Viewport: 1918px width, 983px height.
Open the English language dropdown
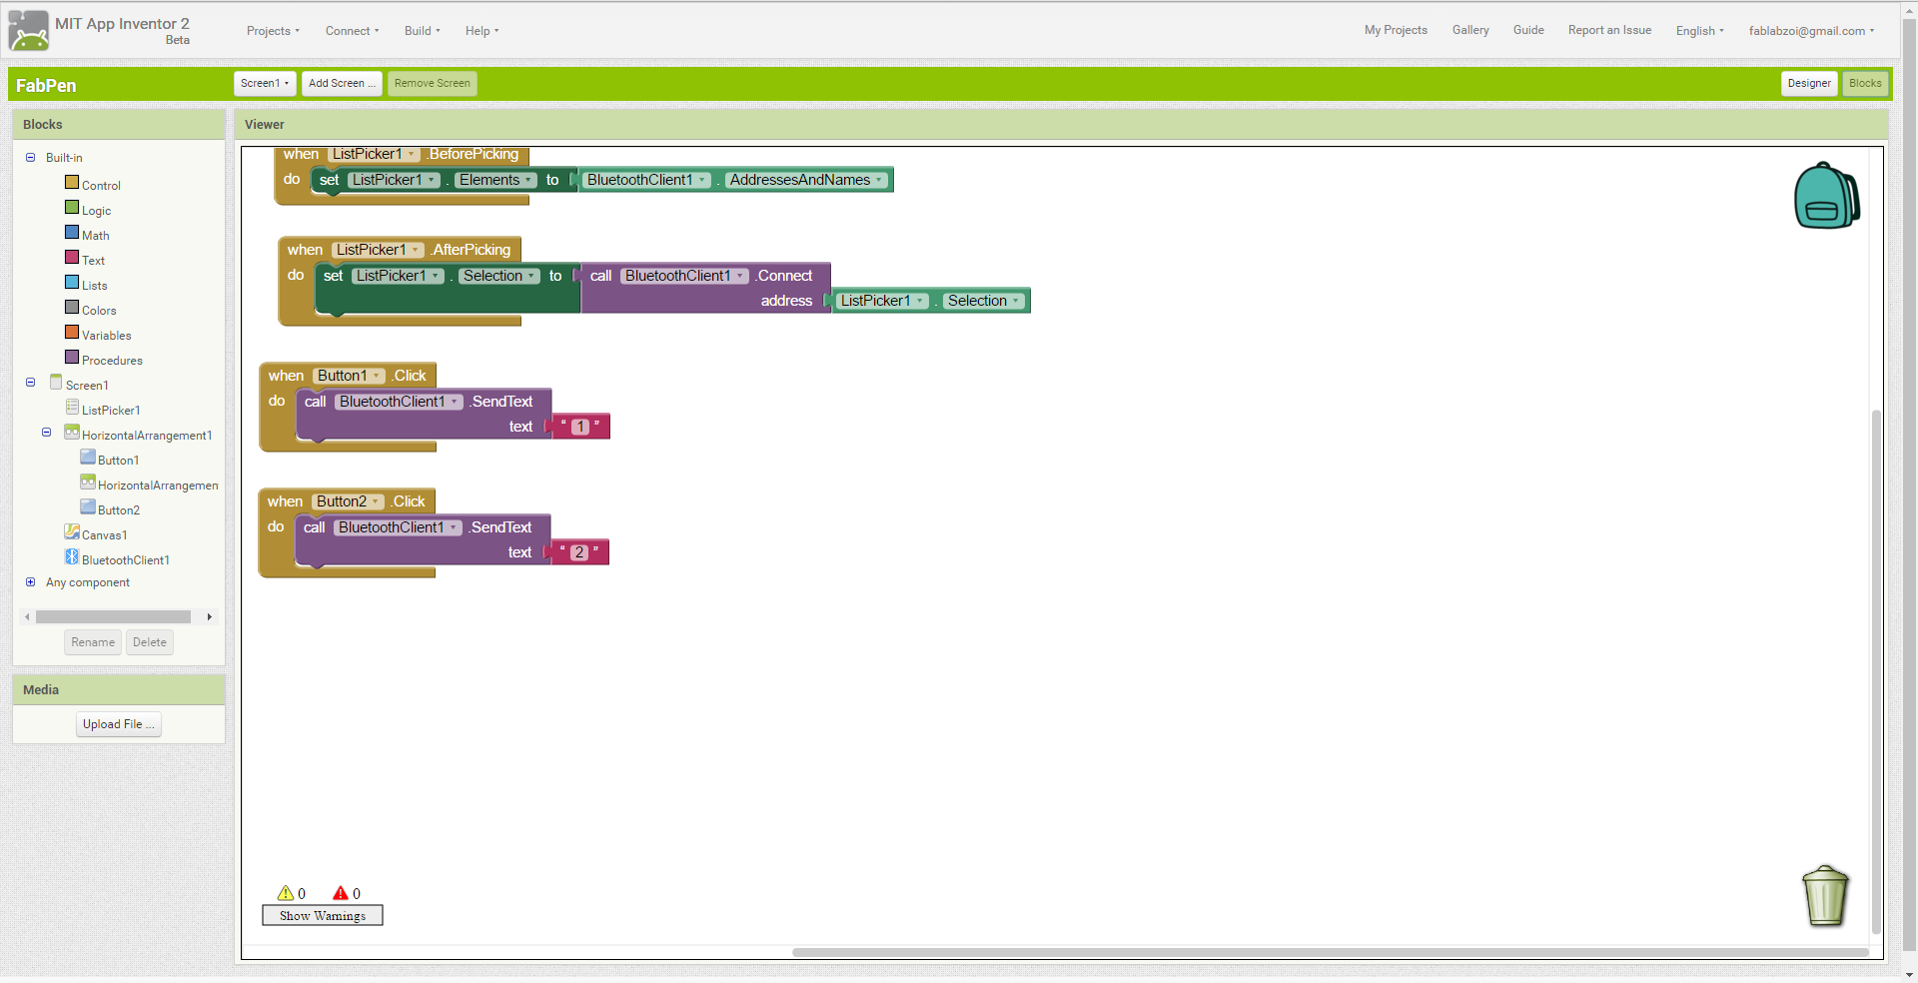point(1699,31)
